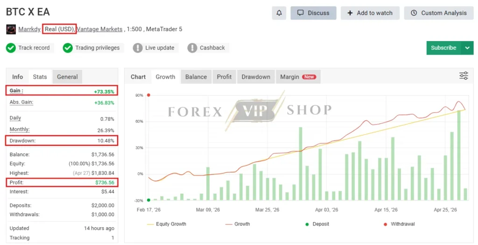The image size is (478, 245).
Task: Click Add to watch button
Action: [370, 13]
